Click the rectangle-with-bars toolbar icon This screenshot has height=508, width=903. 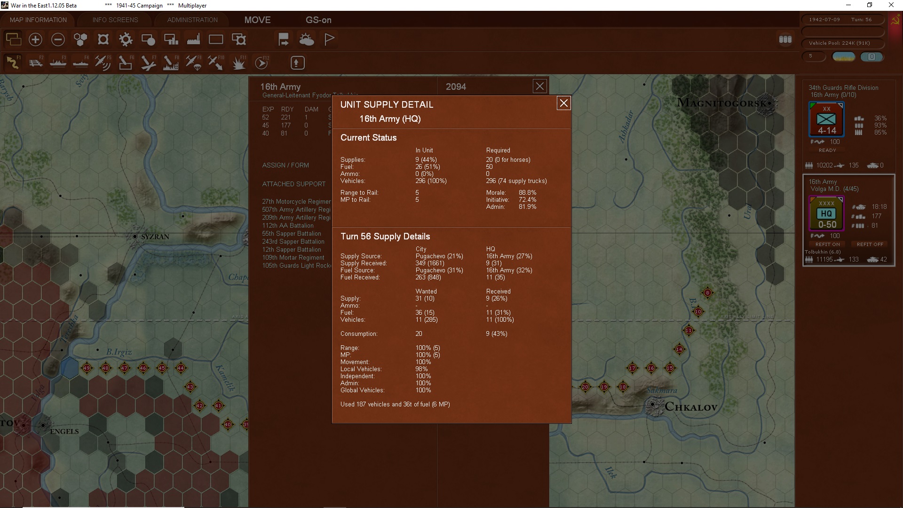[171, 40]
